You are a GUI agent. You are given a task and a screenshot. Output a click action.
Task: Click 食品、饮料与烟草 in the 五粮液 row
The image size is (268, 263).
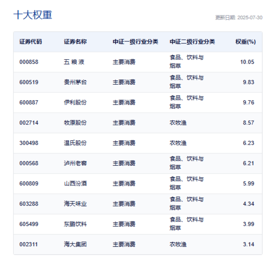pyautogui.click(x=187, y=62)
